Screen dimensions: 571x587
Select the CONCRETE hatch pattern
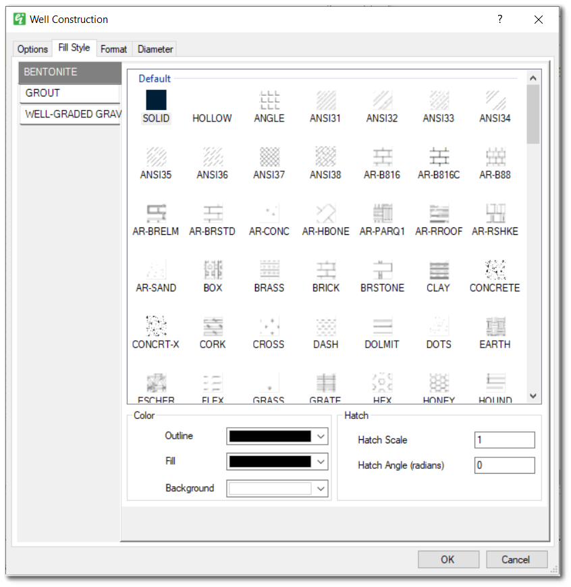click(x=495, y=269)
